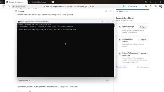The width and height of the screenshot is (164, 92).
Task: Open the browser main menu in title bar
Action: [151, 2]
